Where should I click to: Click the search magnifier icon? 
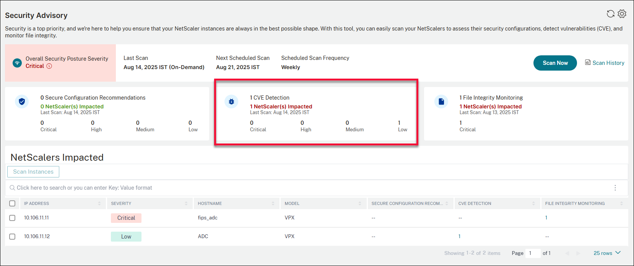[12, 188]
